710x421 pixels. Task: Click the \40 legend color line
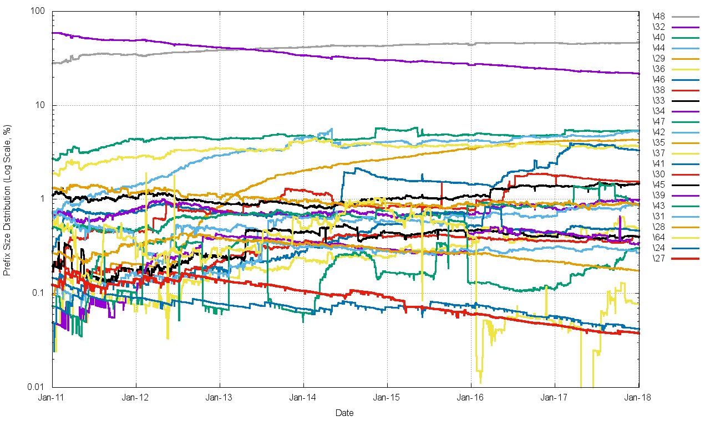click(x=686, y=37)
